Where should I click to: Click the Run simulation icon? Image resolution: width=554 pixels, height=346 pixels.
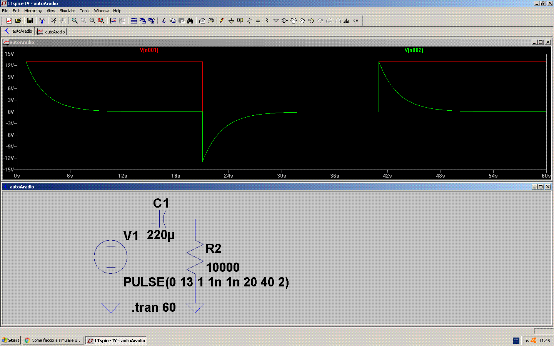pyautogui.click(x=53, y=21)
